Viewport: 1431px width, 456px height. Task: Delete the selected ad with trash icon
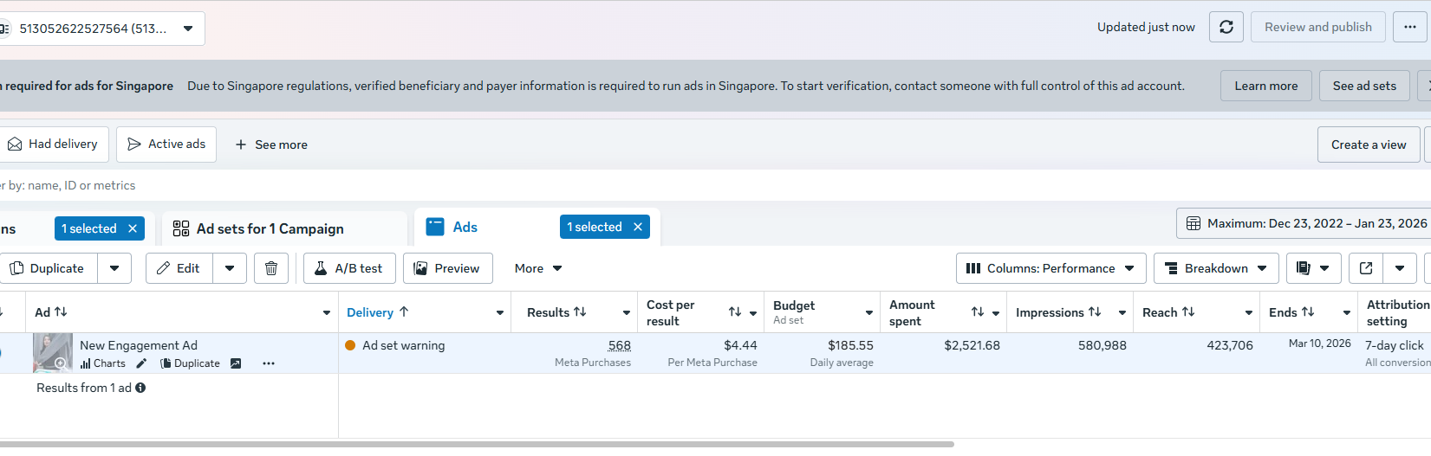click(271, 268)
